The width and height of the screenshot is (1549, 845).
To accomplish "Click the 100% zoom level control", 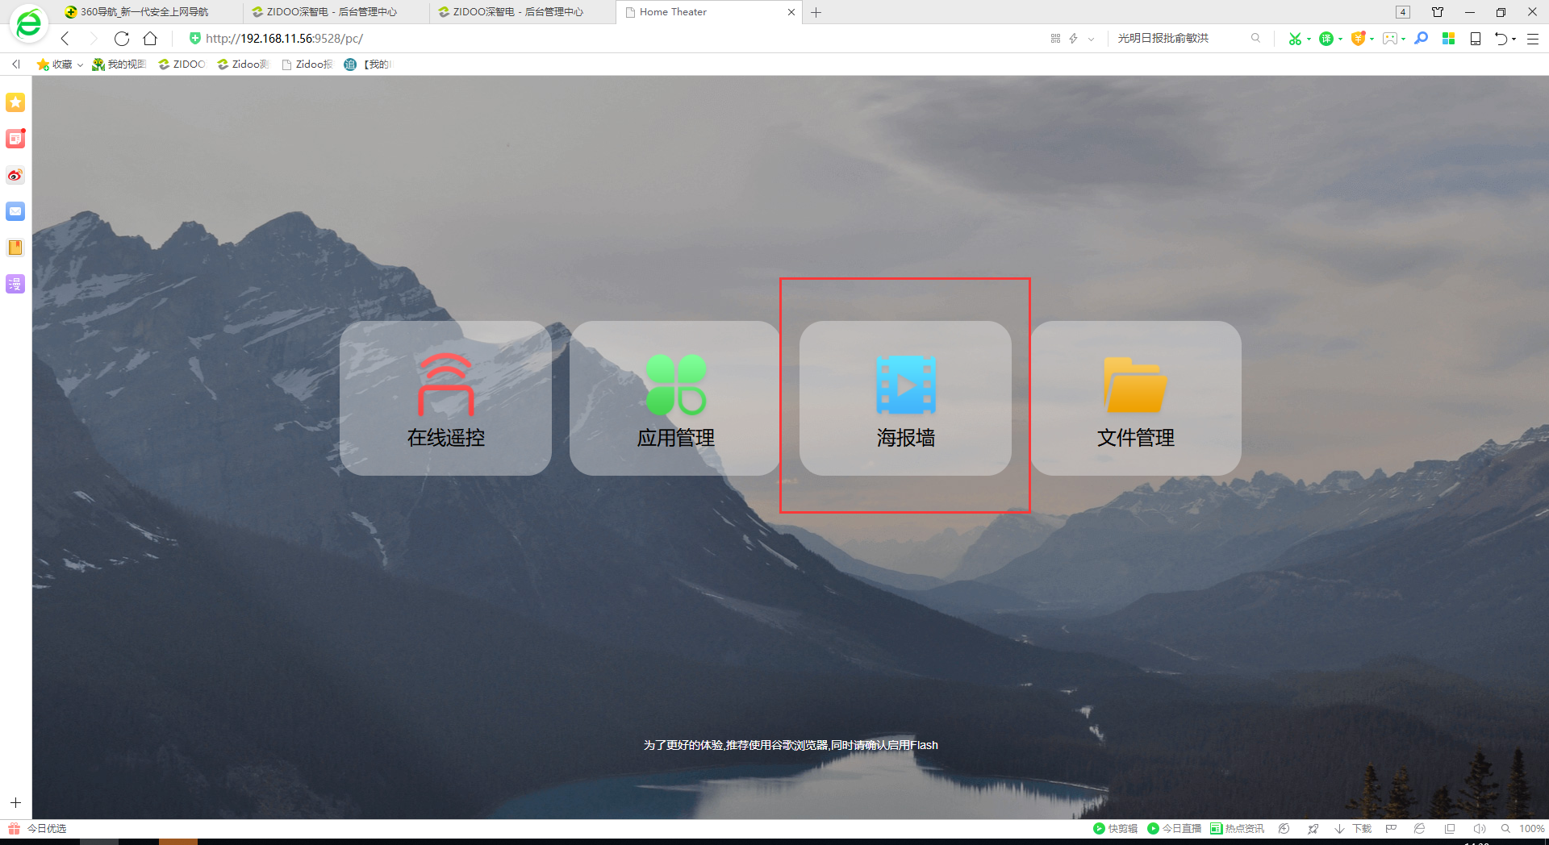I will click(x=1530, y=829).
